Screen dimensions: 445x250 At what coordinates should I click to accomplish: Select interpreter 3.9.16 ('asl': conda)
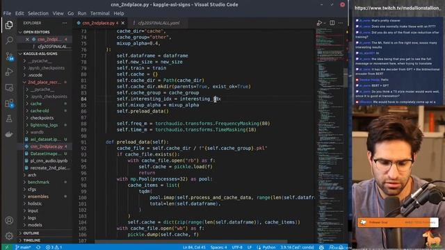297,247
